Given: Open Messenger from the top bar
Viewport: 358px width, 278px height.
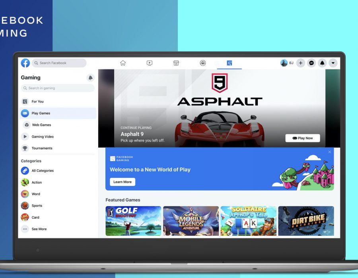Looking at the screenshot, I should (x=312, y=63).
